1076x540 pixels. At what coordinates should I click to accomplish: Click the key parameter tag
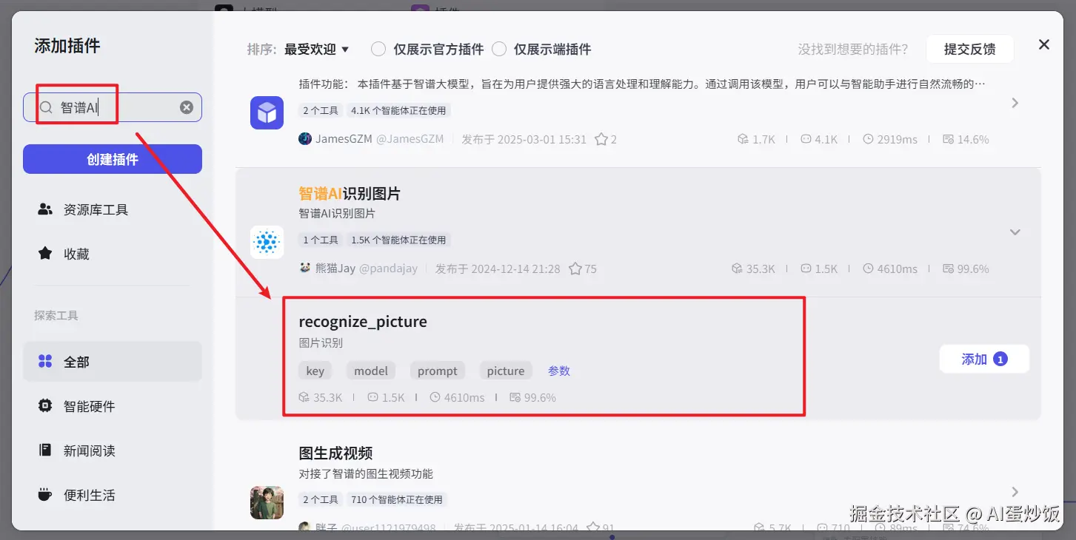tap(315, 371)
